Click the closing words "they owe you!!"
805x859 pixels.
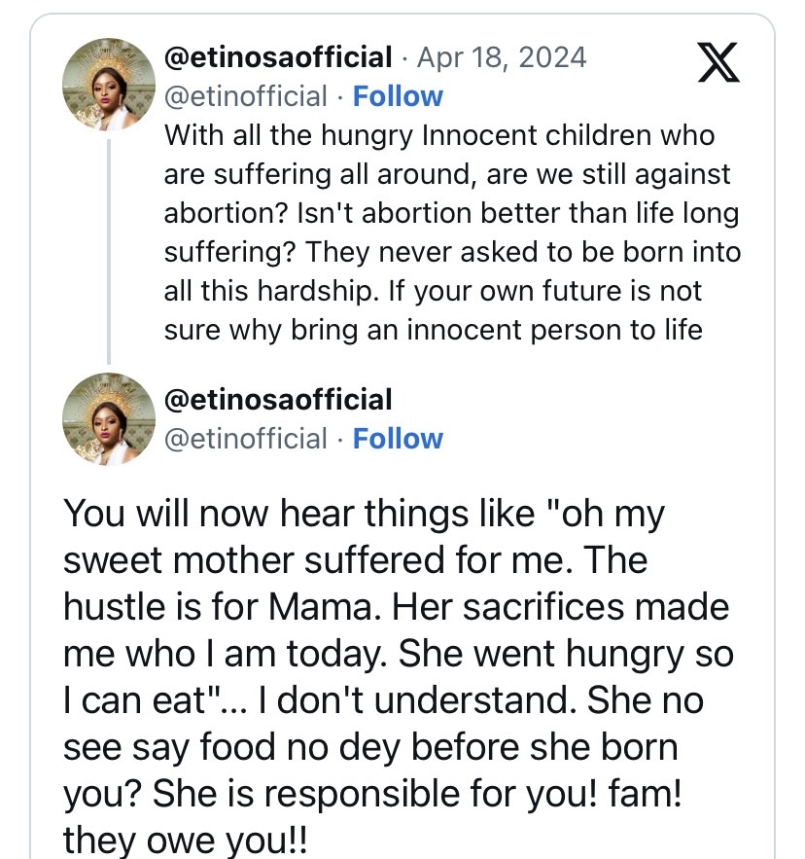[x=185, y=841]
